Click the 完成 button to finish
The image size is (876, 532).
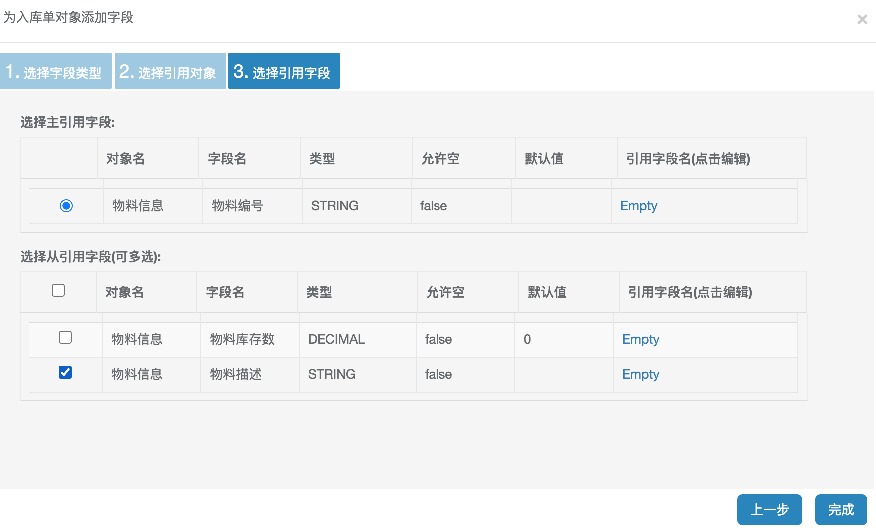click(841, 510)
